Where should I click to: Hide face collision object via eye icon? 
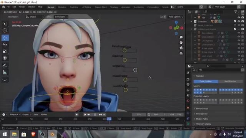coord(239,33)
